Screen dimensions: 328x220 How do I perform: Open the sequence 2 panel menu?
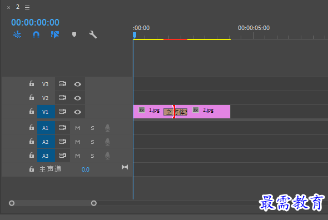(27, 8)
